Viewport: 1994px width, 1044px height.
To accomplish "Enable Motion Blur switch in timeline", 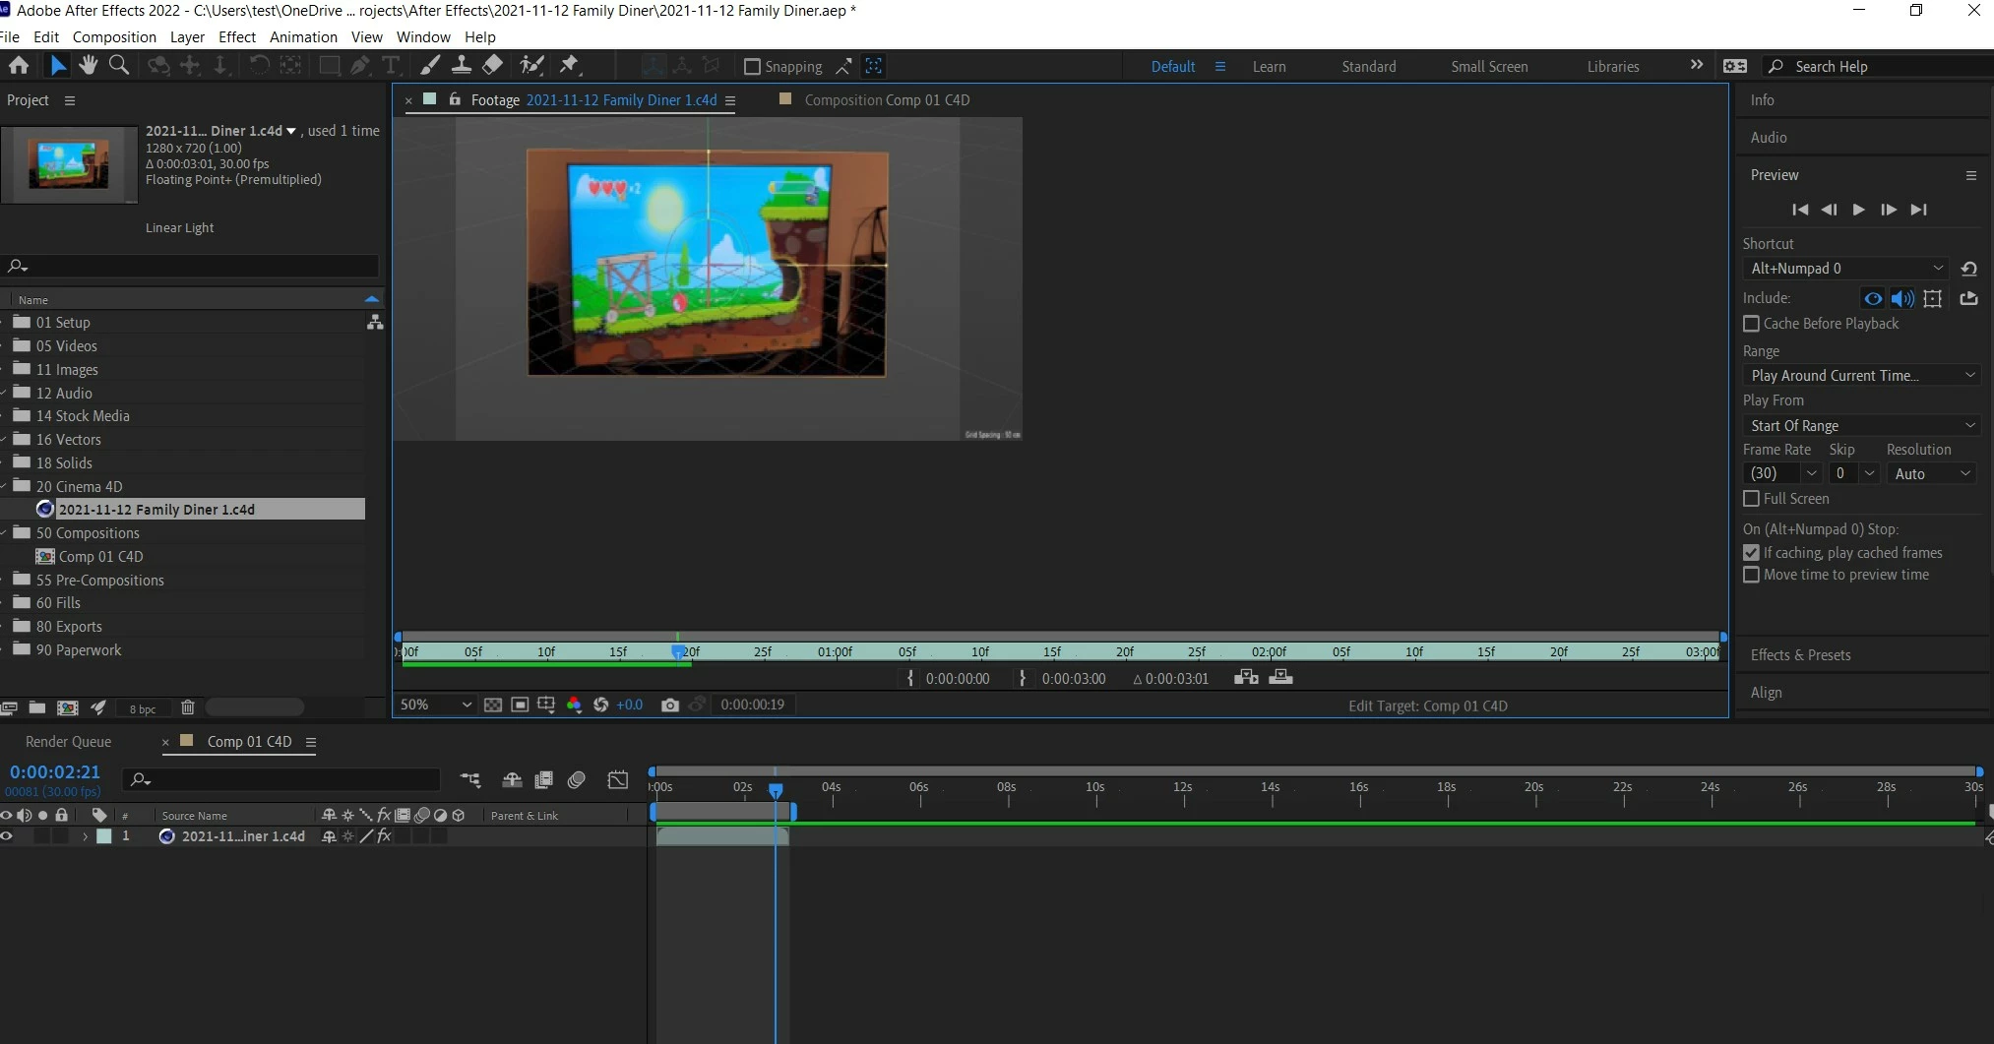I will click(577, 779).
